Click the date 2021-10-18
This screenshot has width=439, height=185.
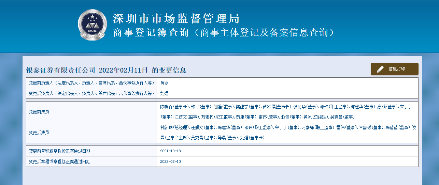tap(170, 151)
